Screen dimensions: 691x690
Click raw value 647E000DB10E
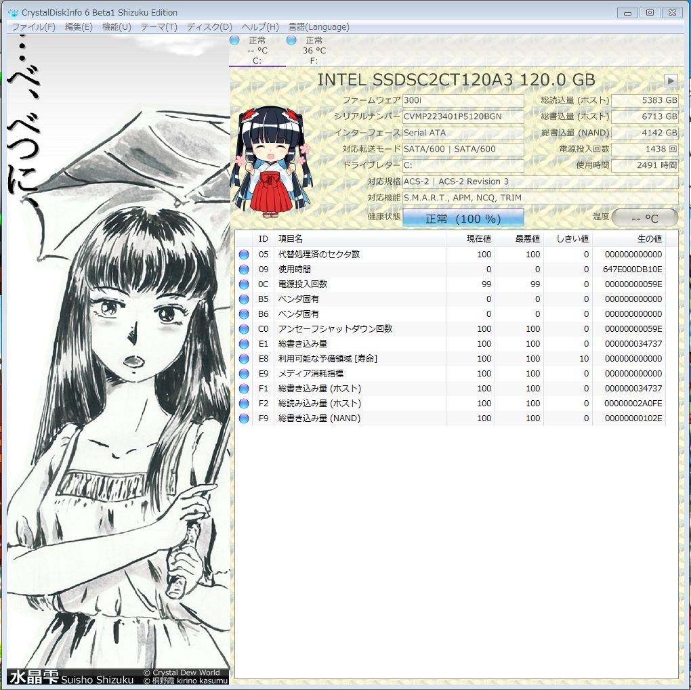pos(632,269)
